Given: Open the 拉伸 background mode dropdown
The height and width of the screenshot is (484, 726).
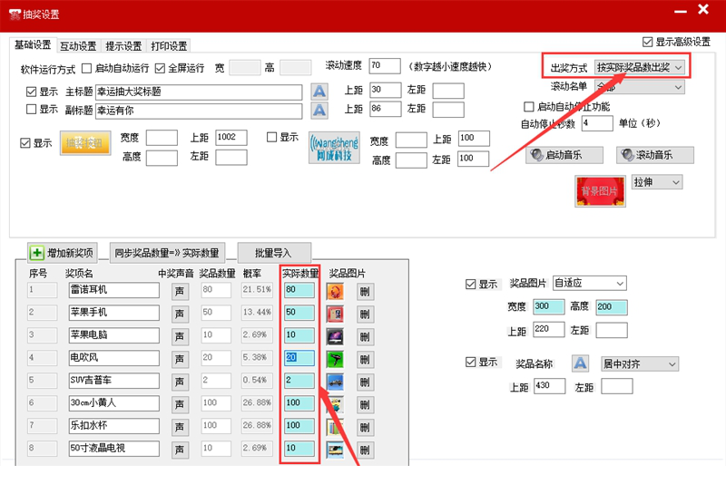Looking at the screenshot, I should click(x=657, y=182).
